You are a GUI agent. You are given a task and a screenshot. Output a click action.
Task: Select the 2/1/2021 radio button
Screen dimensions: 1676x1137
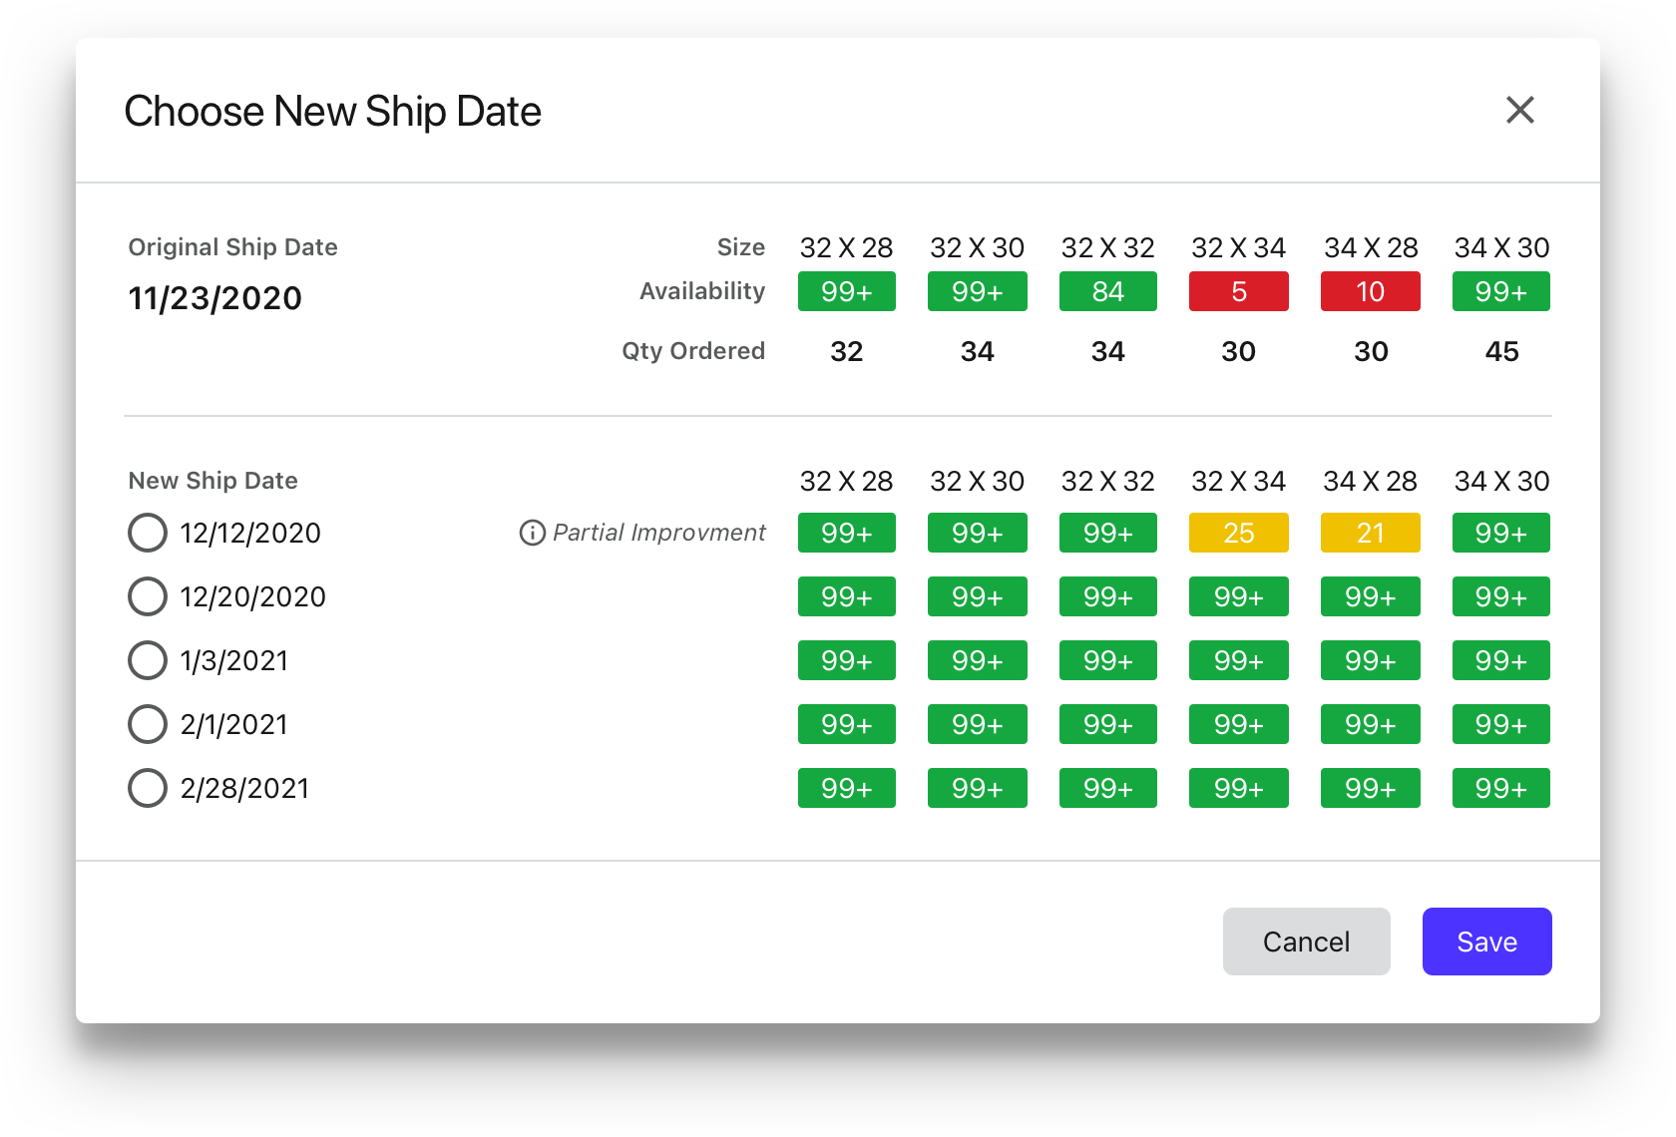(x=148, y=724)
